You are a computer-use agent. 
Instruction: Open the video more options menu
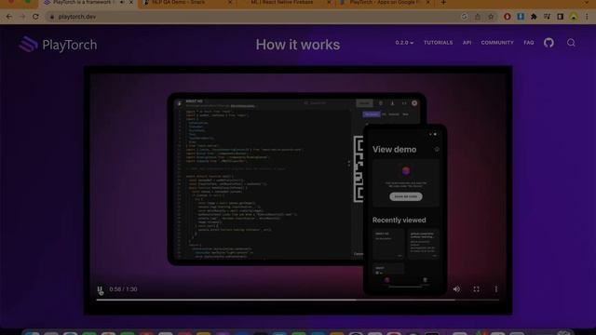click(x=496, y=289)
